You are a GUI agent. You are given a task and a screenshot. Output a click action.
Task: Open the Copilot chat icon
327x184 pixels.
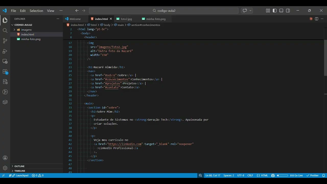coord(245,10)
